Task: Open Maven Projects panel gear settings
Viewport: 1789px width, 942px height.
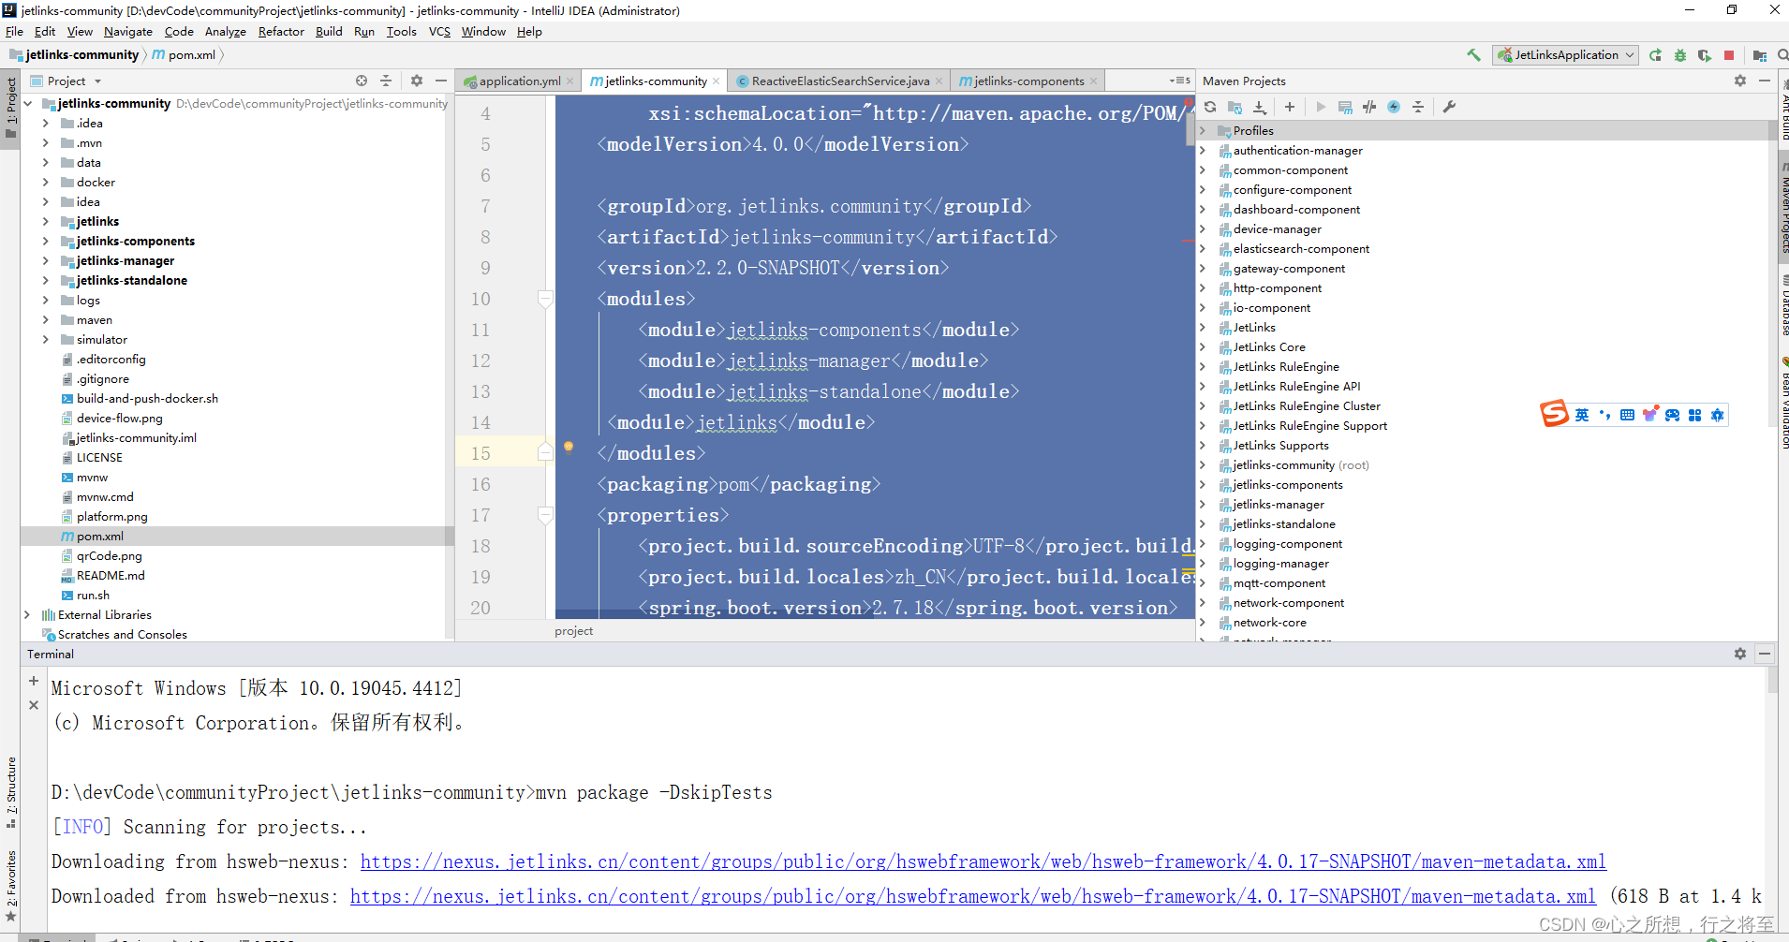Action: (1740, 81)
